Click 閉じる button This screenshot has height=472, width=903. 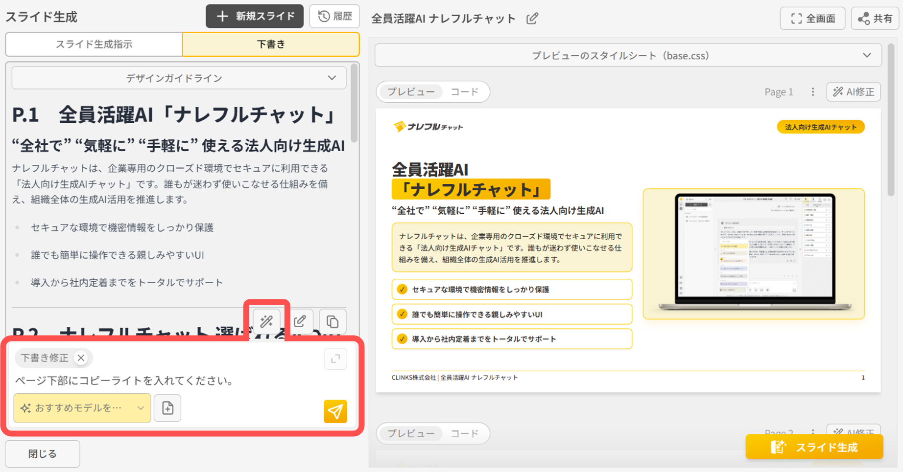pos(43,454)
